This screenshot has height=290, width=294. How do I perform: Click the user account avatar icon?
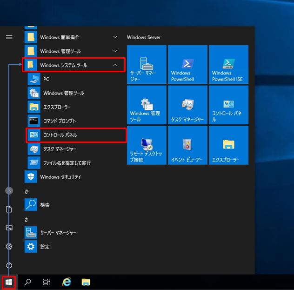[x=9, y=190]
